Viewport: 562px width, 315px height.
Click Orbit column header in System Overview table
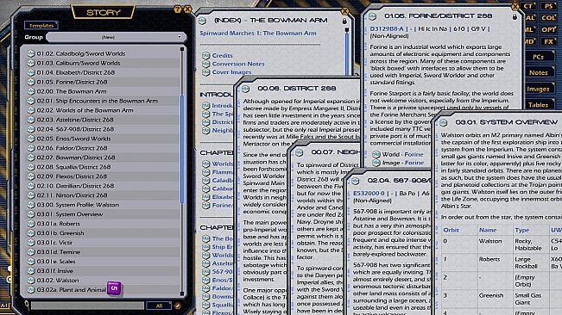(x=451, y=230)
